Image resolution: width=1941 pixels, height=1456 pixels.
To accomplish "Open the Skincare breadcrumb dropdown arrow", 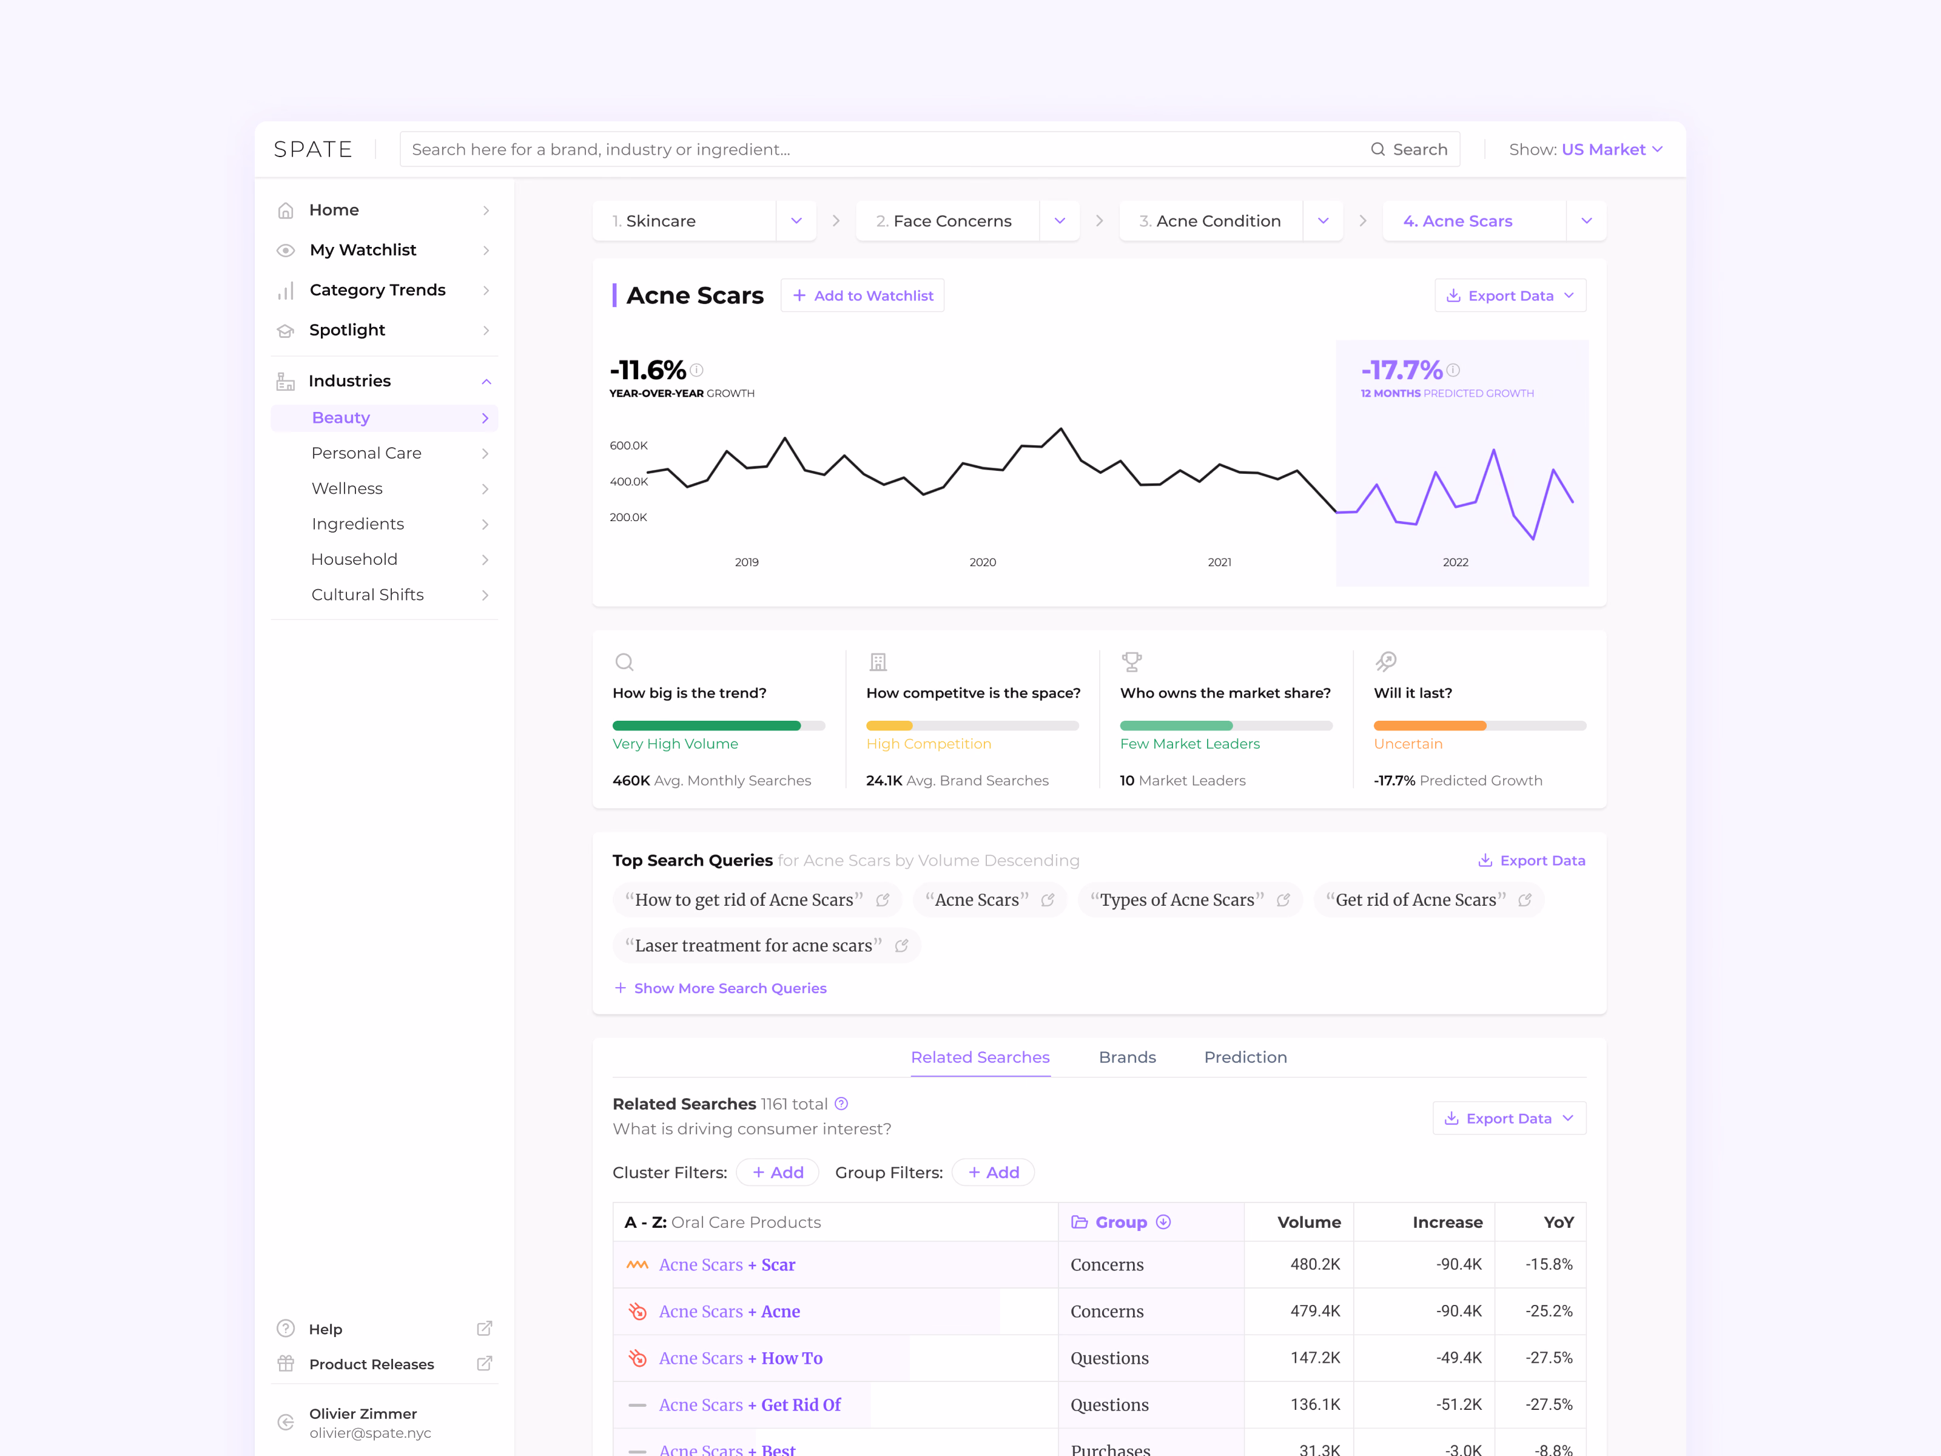I will (x=797, y=221).
